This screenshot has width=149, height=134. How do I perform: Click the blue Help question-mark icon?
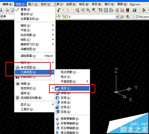pyautogui.click(x=134, y=10)
